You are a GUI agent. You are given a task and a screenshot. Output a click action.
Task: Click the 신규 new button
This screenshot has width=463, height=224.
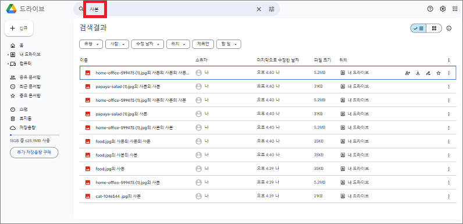pos(19,29)
